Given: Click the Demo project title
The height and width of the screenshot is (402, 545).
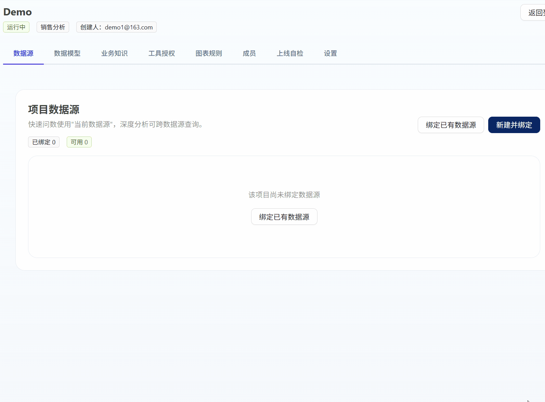Looking at the screenshot, I should coord(17,12).
